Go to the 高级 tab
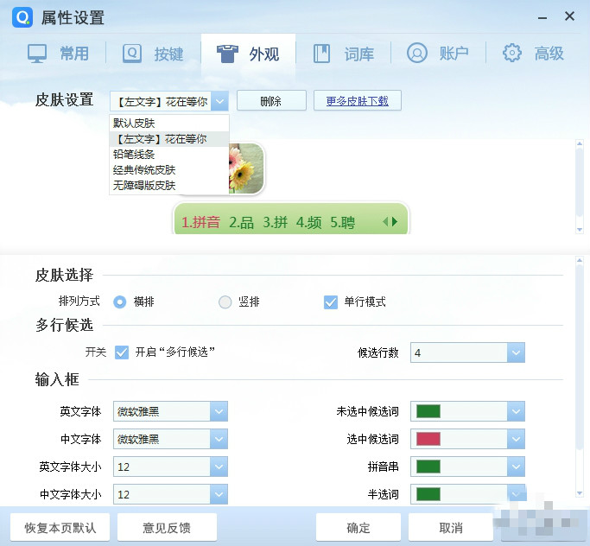590x546 pixels. pos(533,54)
